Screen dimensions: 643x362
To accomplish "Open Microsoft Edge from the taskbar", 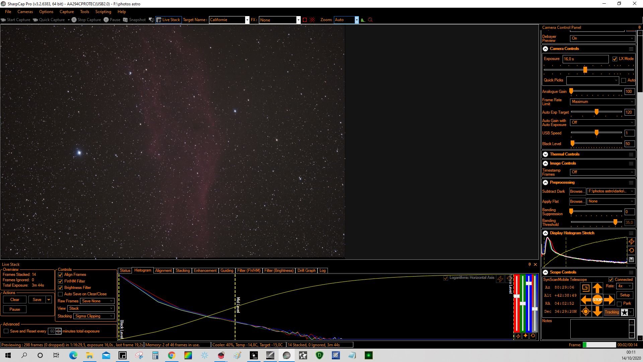I will coord(73,355).
